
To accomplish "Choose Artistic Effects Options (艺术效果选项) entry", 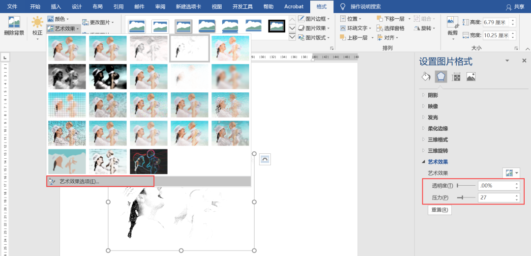I will pyautogui.click(x=79, y=181).
